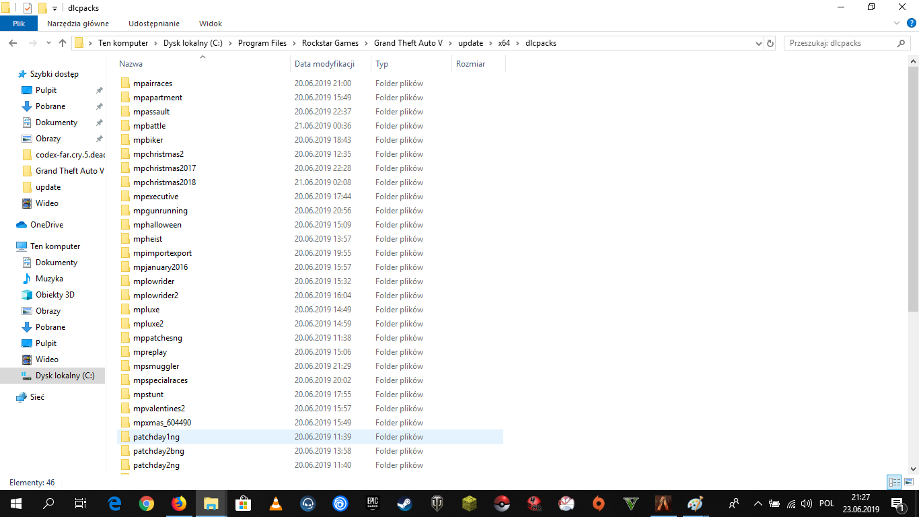Select the mpchristmas2018 folder
919x517 pixels.
[x=165, y=182]
